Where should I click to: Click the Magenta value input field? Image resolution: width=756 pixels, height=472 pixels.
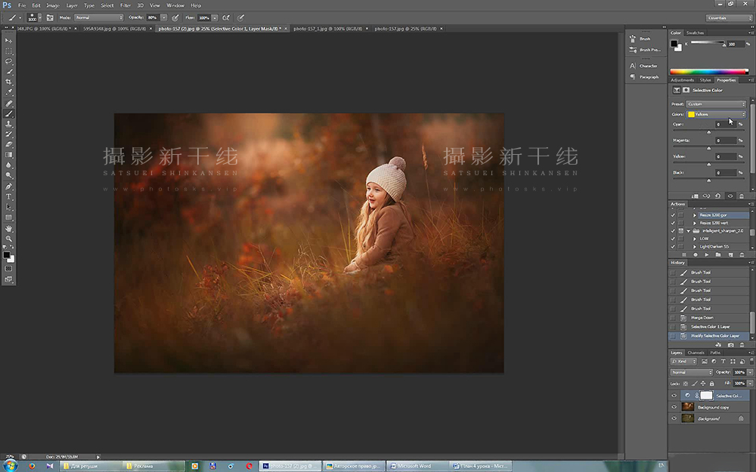coord(726,140)
